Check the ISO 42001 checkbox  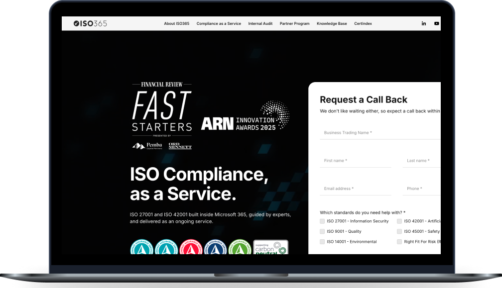[399, 221]
